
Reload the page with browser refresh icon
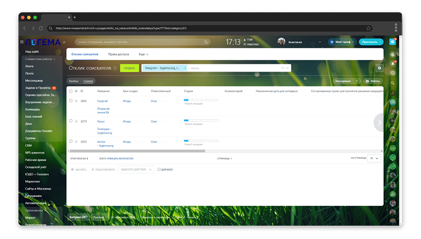41,28
